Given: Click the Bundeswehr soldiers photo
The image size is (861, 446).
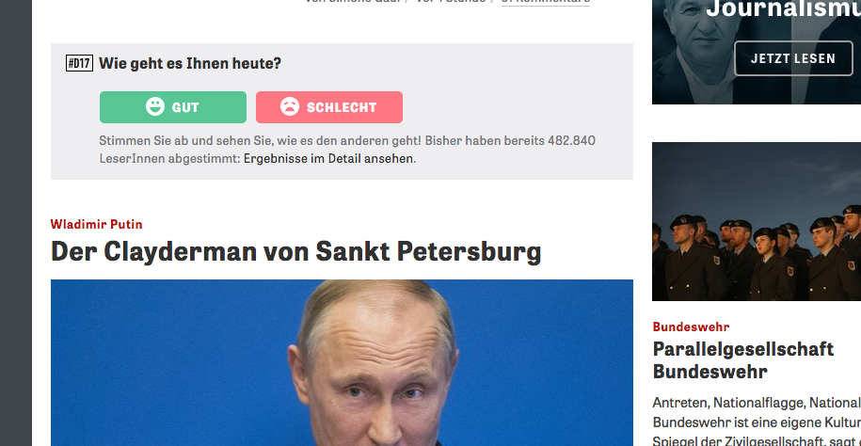Looking at the screenshot, I should (757, 221).
